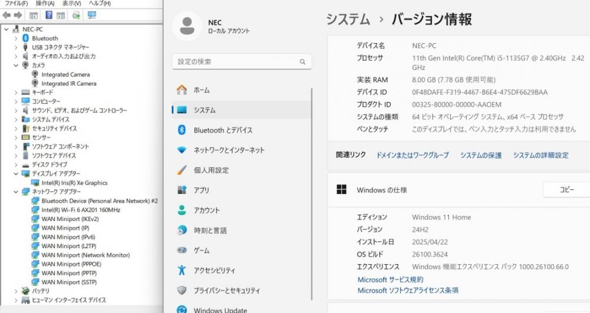This screenshot has height=313, width=590.
Task: Click the back arrow in Device Manager toolbar
Action: point(6,15)
